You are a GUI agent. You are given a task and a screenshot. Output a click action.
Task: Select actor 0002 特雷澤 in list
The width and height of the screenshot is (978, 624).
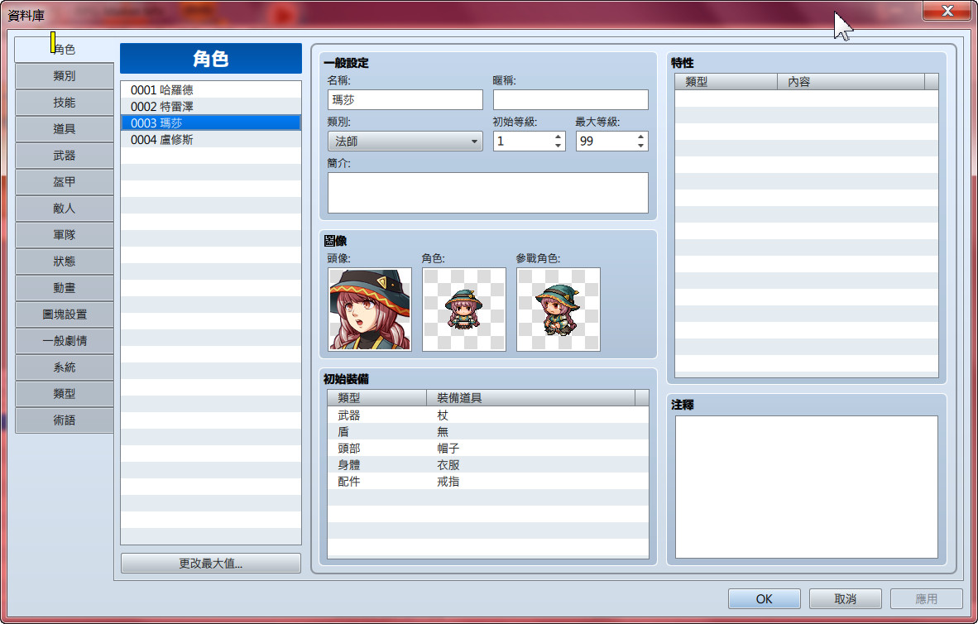[211, 107]
